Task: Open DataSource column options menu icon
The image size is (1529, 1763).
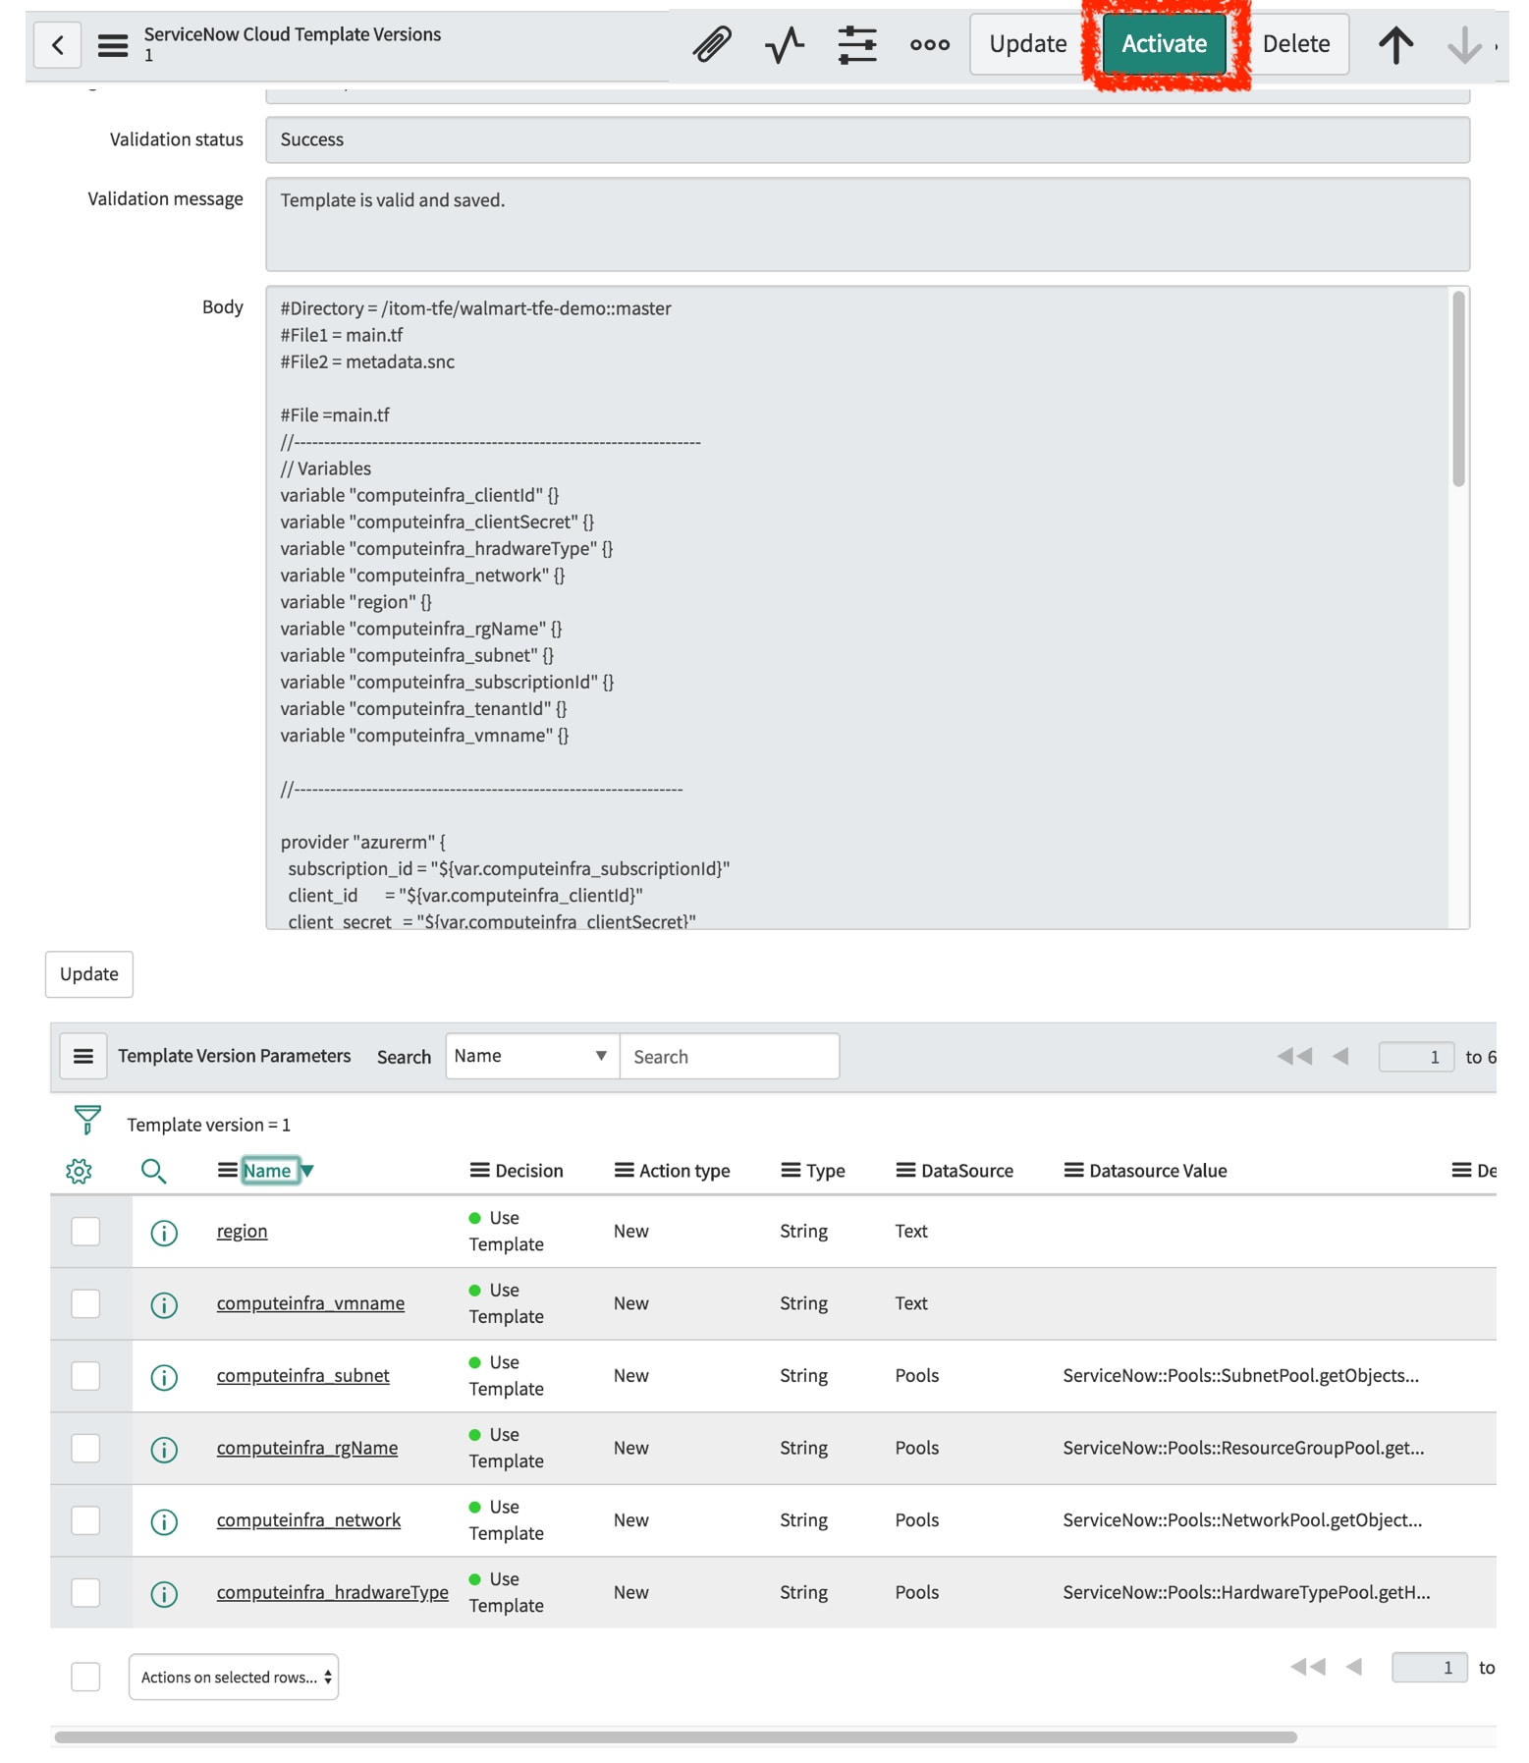Action: (x=905, y=1170)
